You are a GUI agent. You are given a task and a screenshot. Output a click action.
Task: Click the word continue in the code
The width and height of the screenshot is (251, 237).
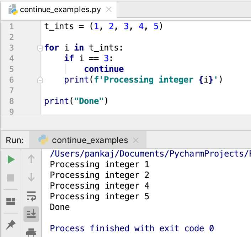[x=104, y=69]
